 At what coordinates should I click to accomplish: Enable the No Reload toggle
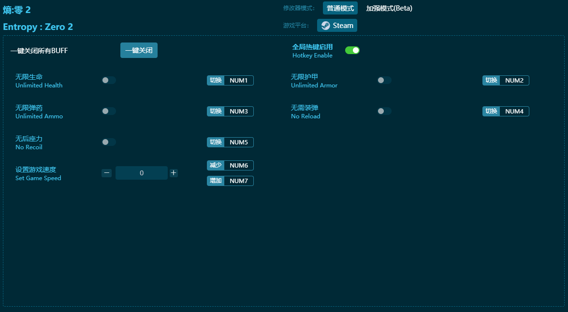pos(384,111)
